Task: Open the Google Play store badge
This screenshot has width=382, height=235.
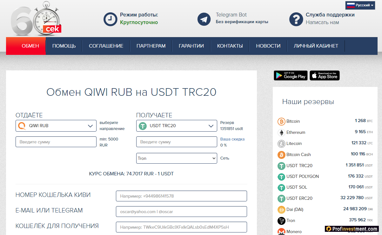Action: click(291, 75)
